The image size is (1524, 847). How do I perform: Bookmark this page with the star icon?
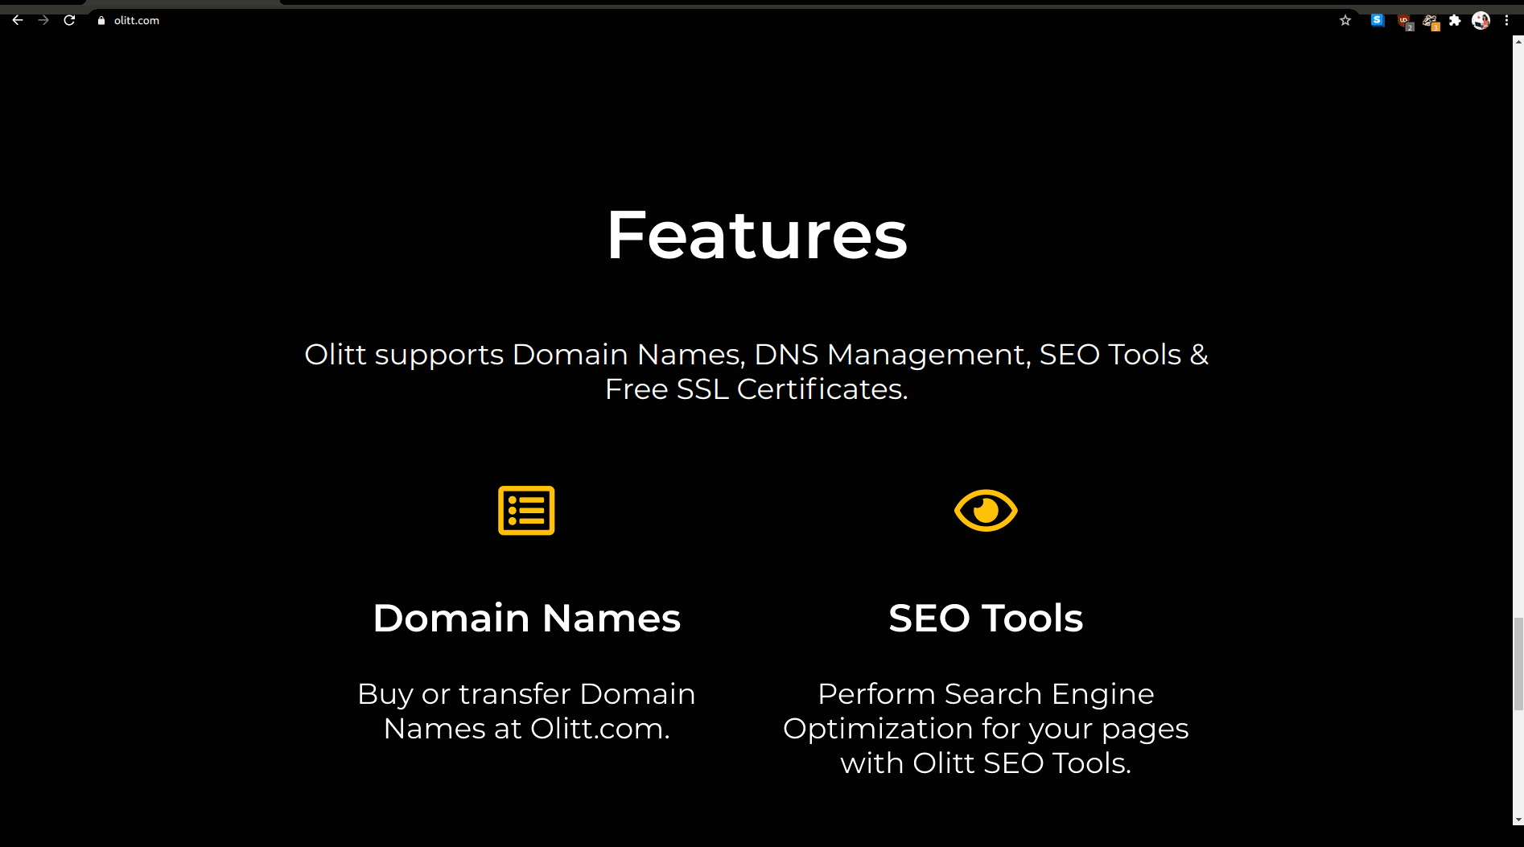click(x=1345, y=20)
